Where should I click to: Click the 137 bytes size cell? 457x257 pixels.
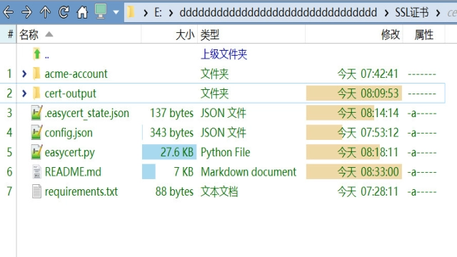(171, 113)
